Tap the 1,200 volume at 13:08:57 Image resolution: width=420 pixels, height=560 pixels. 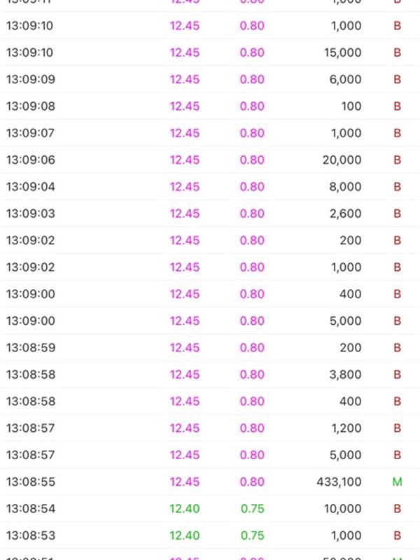point(346,428)
